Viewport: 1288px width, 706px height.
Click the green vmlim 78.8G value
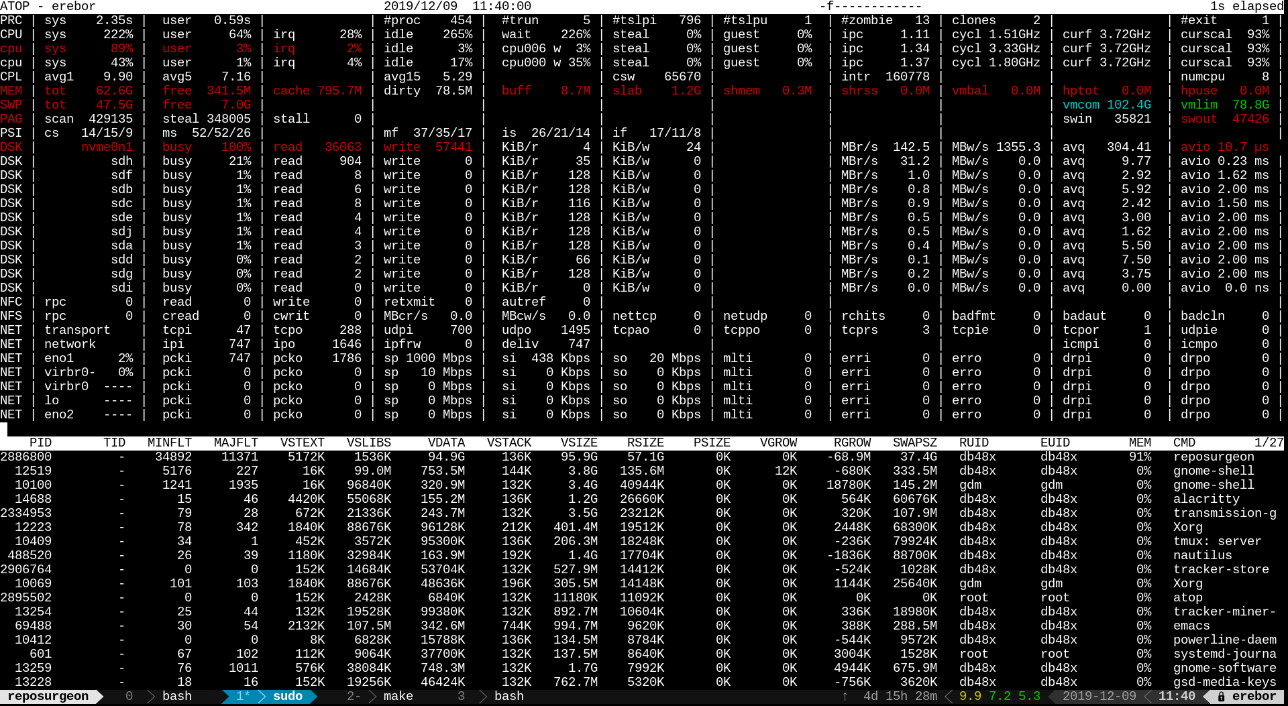point(1225,105)
